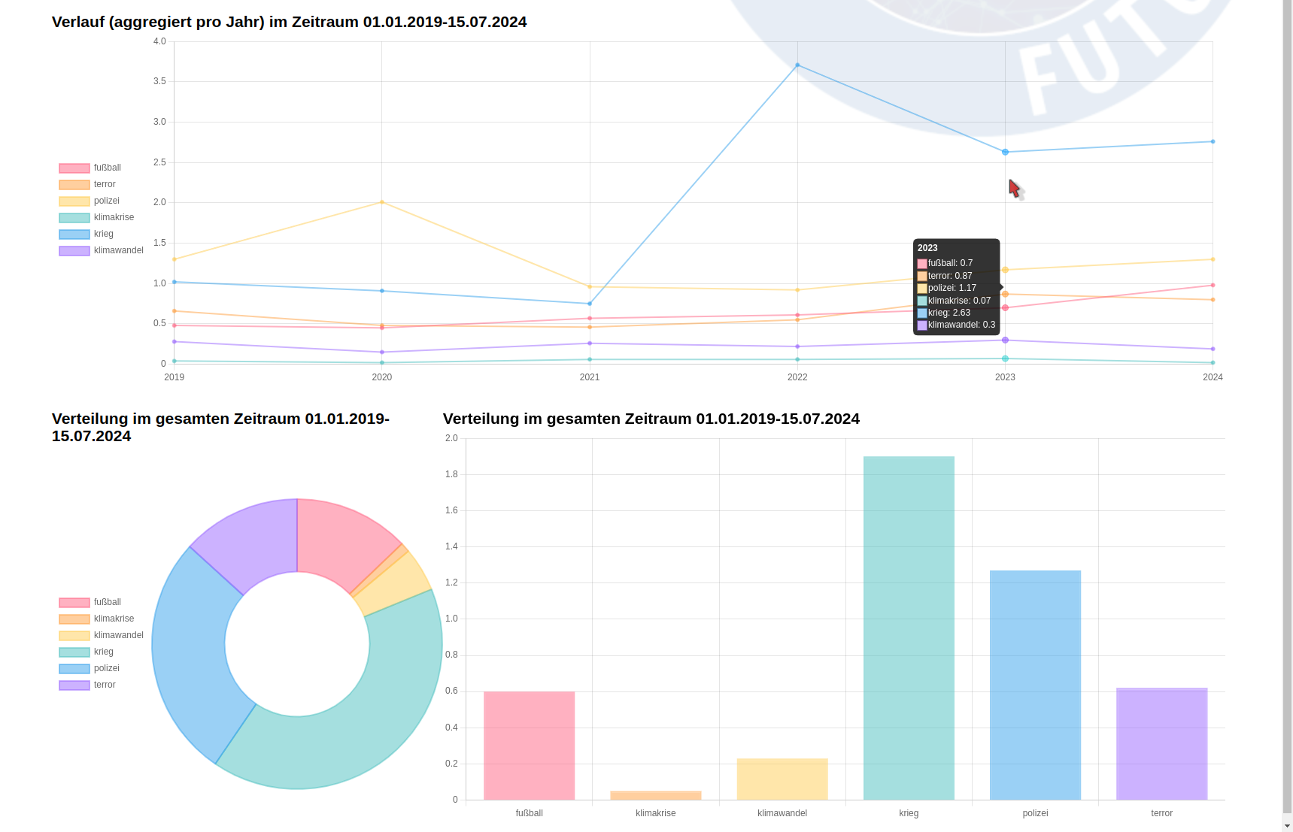The height and width of the screenshot is (832, 1293).
Task: Click the polizei data point at 2024
Action: pos(1213,259)
